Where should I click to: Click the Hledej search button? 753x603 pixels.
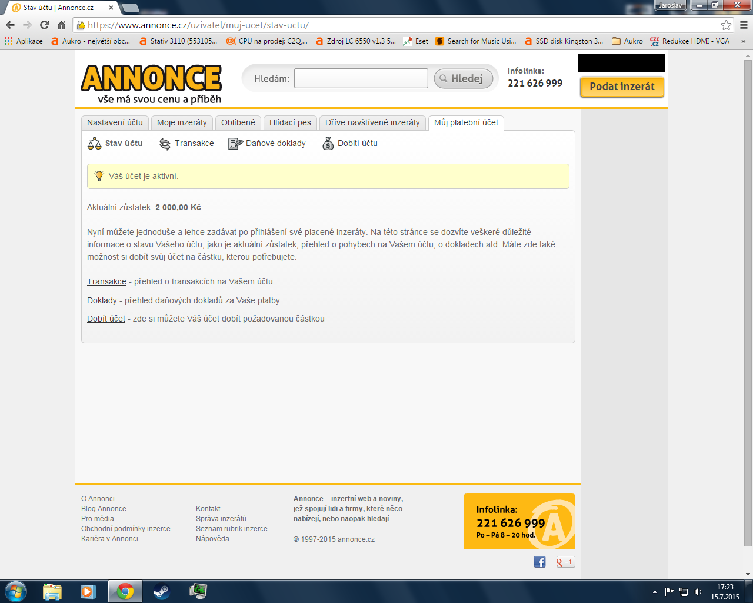[464, 78]
